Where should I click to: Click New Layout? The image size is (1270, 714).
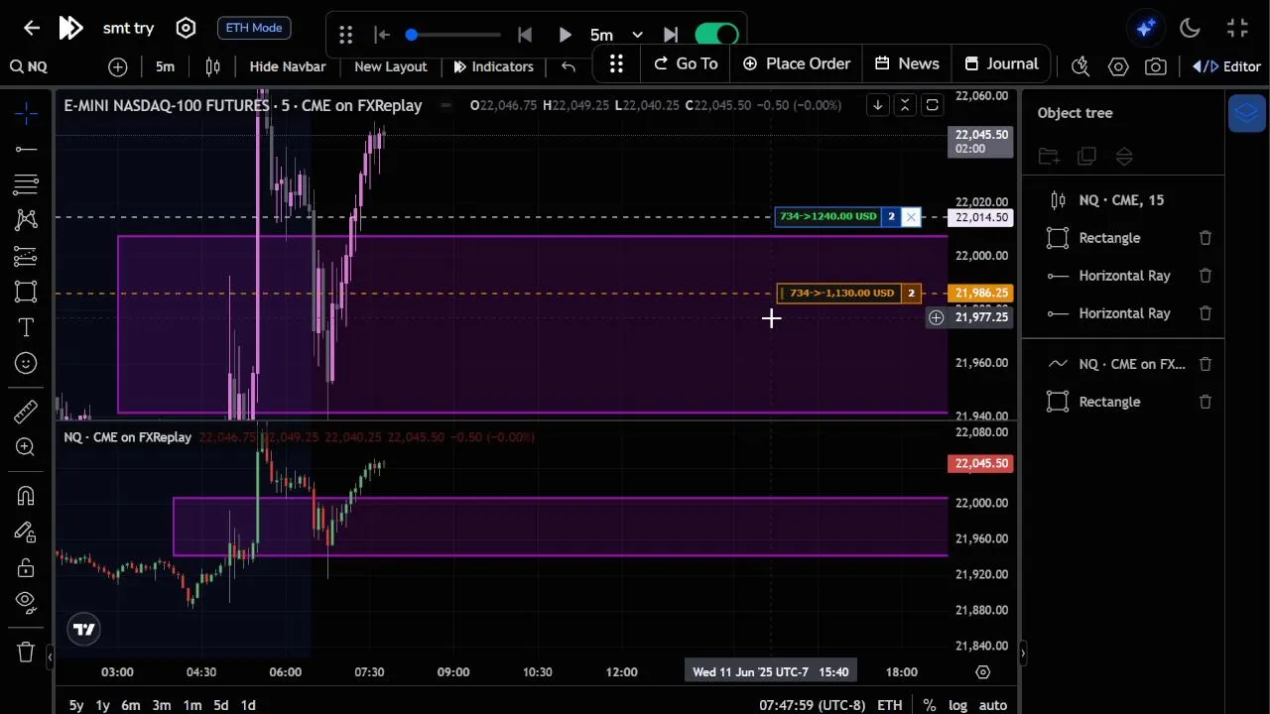(391, 66)
